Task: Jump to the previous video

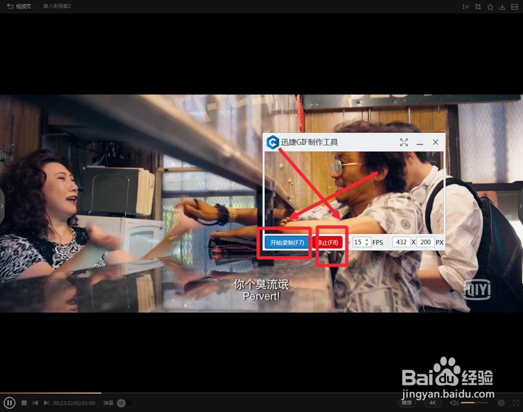Action: [36, 403]
